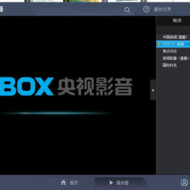This screenshot has height=190, width=190.
Task: Switch to the 视库 tab
Action: pyautogui.click(x=177, y=21)
